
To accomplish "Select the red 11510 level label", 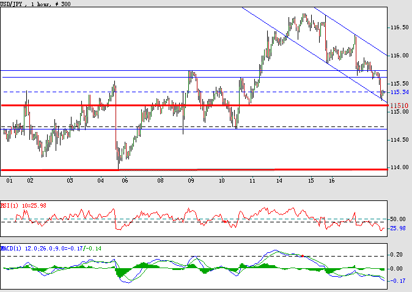I will (x=399, y=106).
